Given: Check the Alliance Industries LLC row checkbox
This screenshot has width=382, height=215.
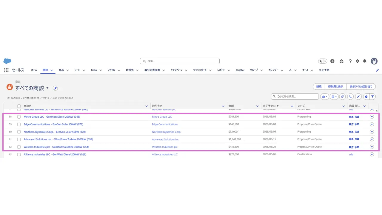Looking at the screenshot, I should pyautogui.click(x=19, y=154).
